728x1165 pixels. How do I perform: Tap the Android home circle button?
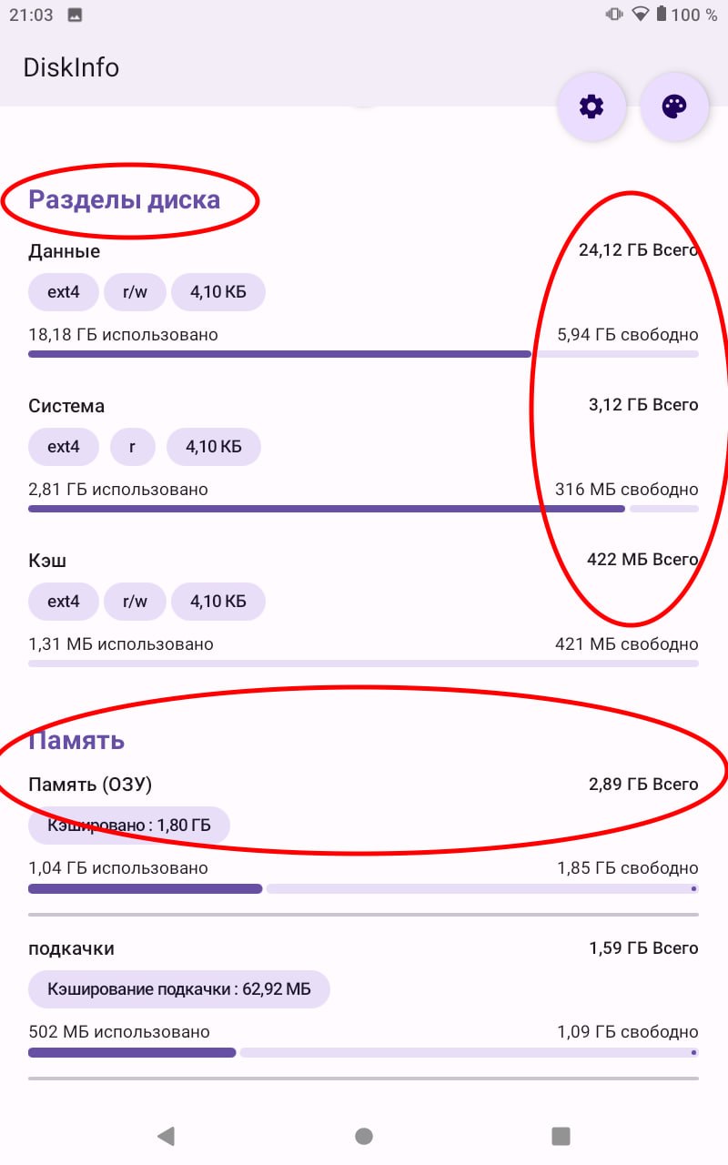tap(364, 1135)
